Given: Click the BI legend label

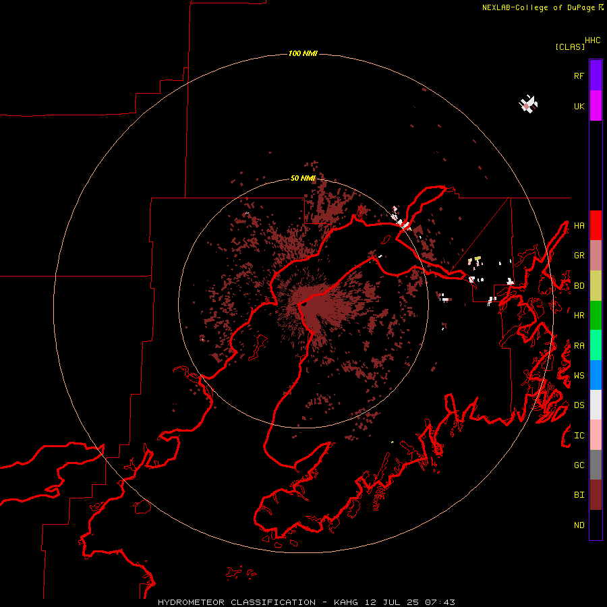Looking at the screenshot, I should 579,495.
